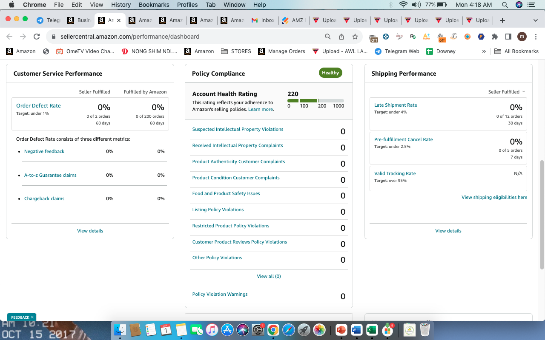
Task: Open Microsoft Excel from the Dock
Action: (x=372, y=329)
